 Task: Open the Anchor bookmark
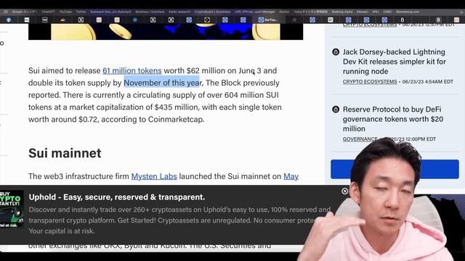click(284, 12)
